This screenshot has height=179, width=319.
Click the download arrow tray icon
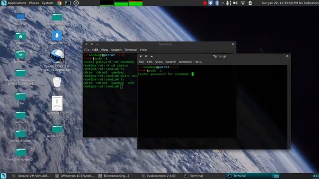(x=210, y=3)
